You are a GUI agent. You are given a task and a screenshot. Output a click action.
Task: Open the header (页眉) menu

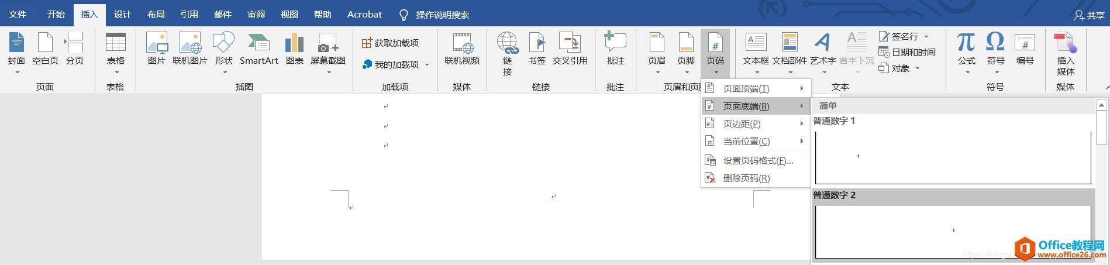(657, 53)
